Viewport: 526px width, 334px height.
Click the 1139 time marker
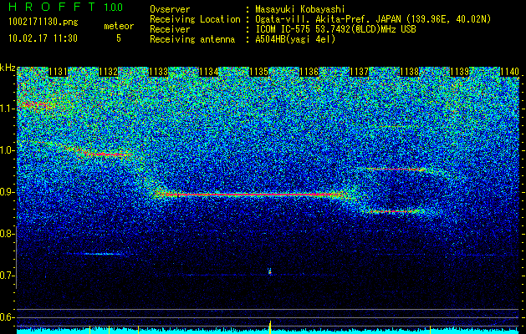pyautogui.click(x=459, y=72)
